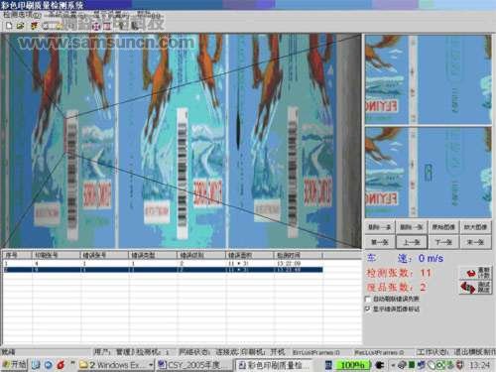The height and width of the screenshot is (372, 496).
Task: Enable the 自动刷新错误列表 checkbox
Action: click(368, 299)
